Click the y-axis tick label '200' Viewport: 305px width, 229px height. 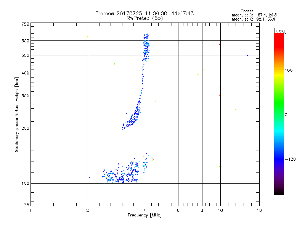pos(25,128)
